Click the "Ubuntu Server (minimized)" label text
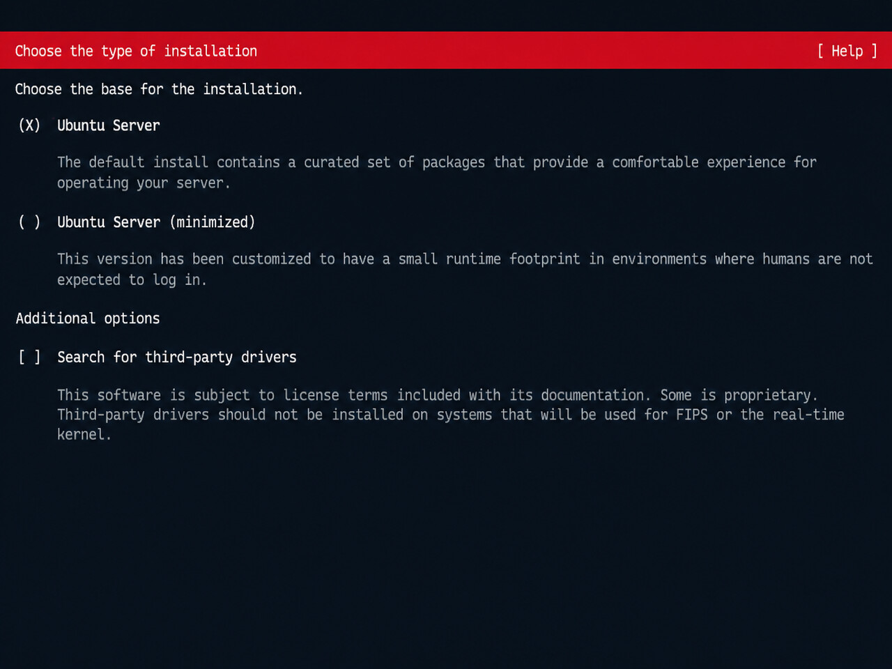Image resolution: width=892 pixels, height=669 pixels. [x=156, y=222]
